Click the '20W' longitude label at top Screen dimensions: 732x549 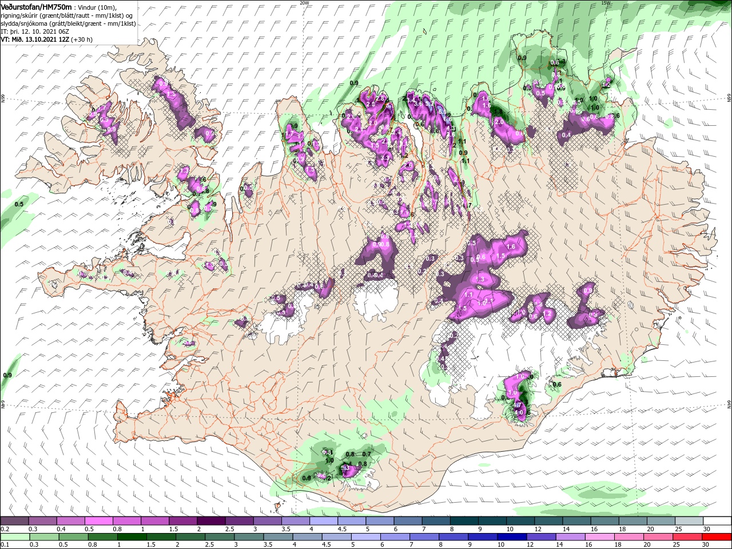click(x=305, y=3)
